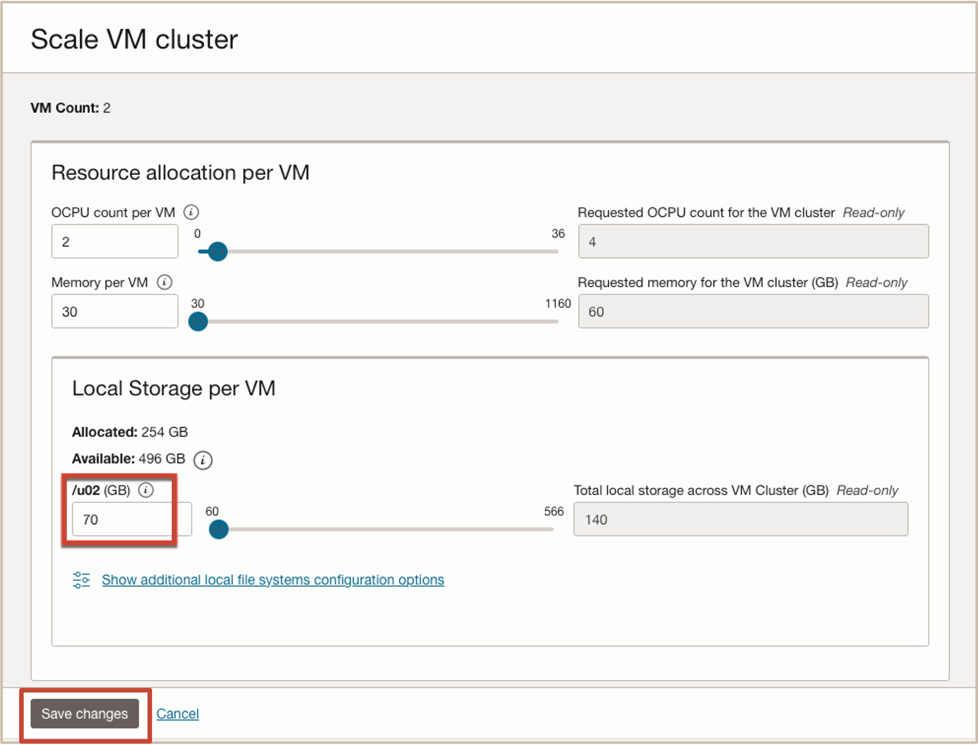Screen dimensions: 978x745
Task: Click info icon next to /u02 (GB)
Action: pos(146,490)
